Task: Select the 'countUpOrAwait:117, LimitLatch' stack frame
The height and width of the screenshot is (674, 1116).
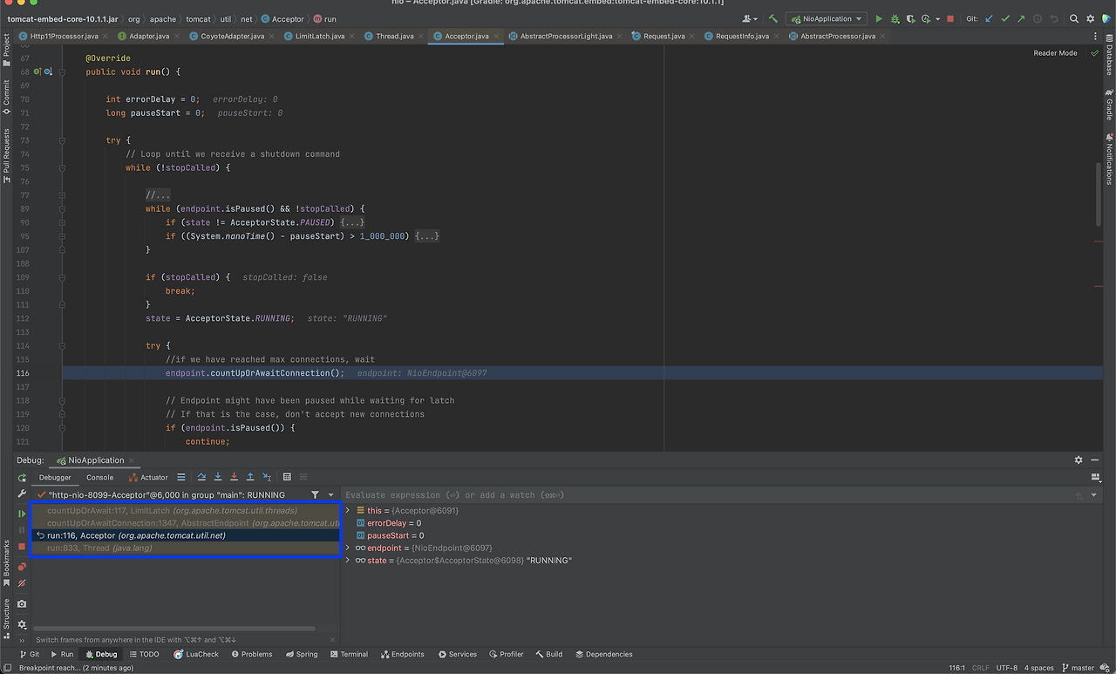Action: (x=185, y=510)
